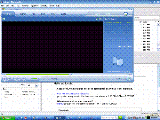Click the Thunderbird search field

[x=147, y=18]
